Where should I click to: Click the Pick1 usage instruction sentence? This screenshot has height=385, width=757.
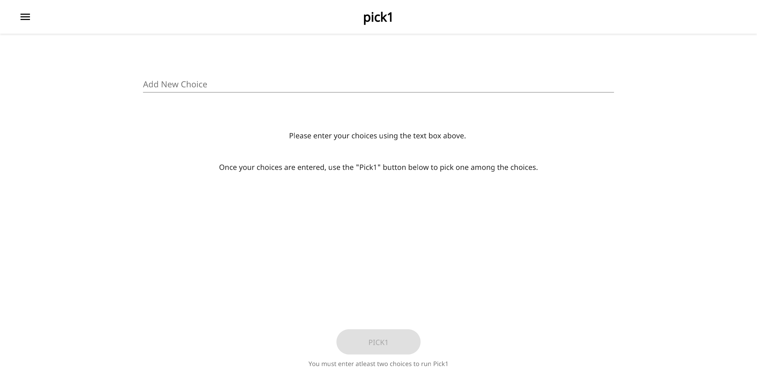[378, 167]
